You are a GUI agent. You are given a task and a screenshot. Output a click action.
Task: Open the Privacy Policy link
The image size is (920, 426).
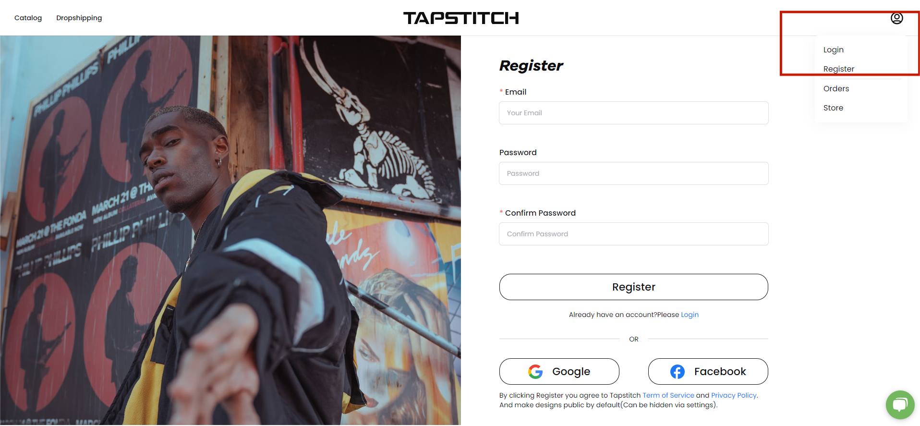734,395
